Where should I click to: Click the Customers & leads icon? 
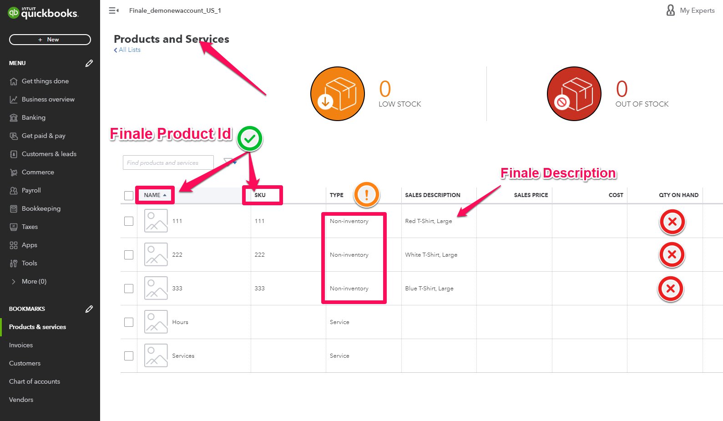click(x=14, y=154)
